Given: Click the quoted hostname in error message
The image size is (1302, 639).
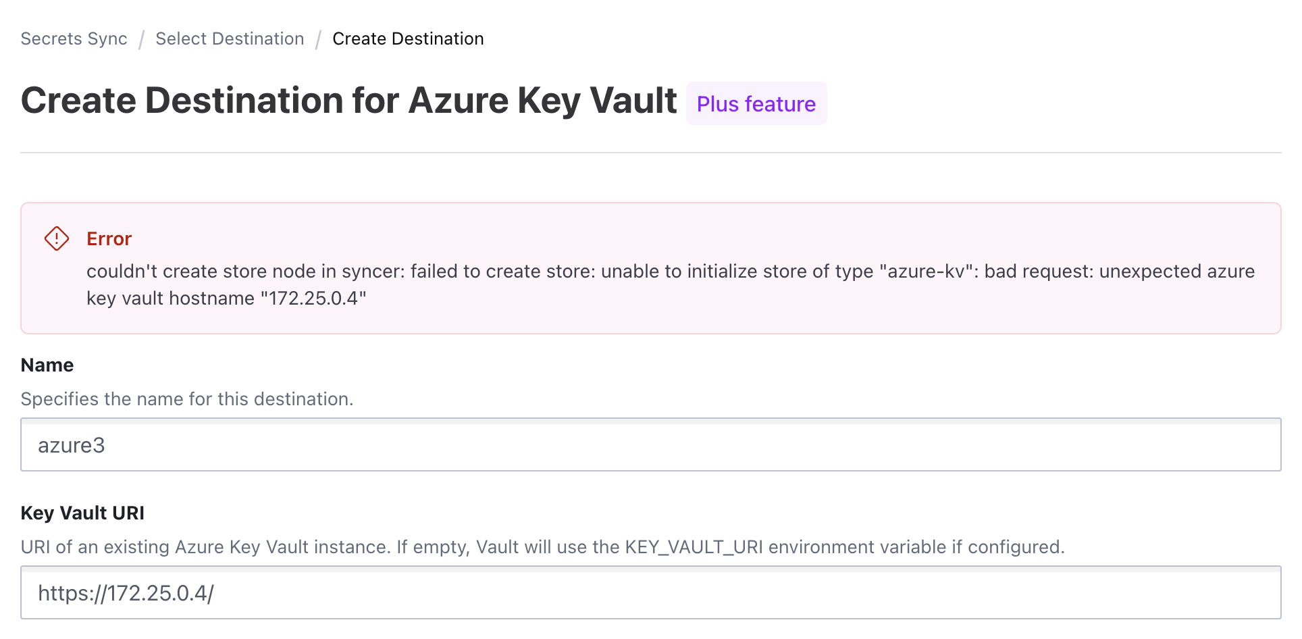Looking at the screenshot, I should point(313,299).
